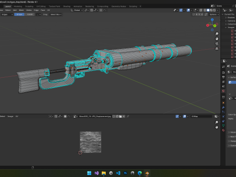Toggle snapping magnet in viewport header

pyautogui.click(x=91, y=10)
